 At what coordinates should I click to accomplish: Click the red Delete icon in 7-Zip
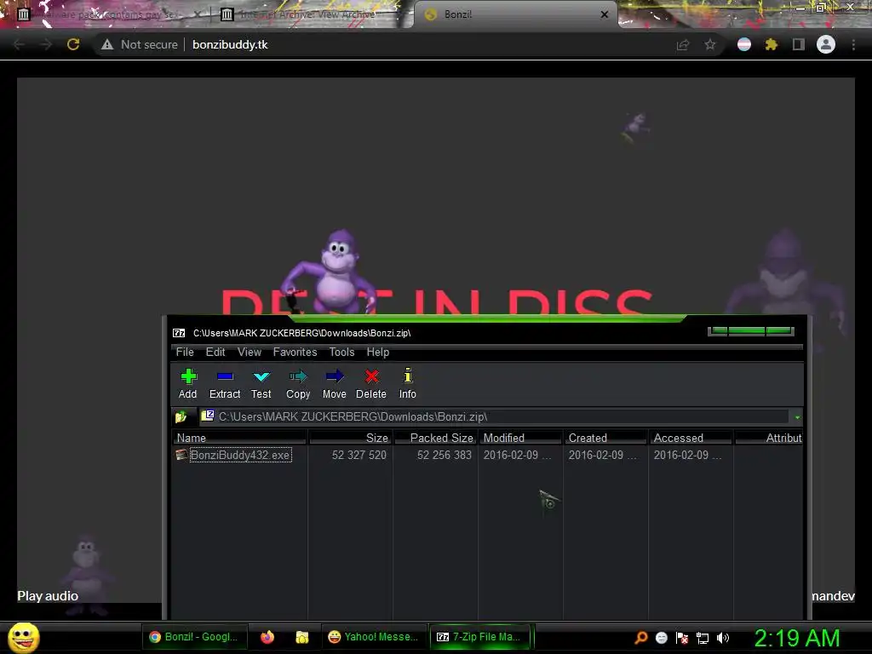371,384
